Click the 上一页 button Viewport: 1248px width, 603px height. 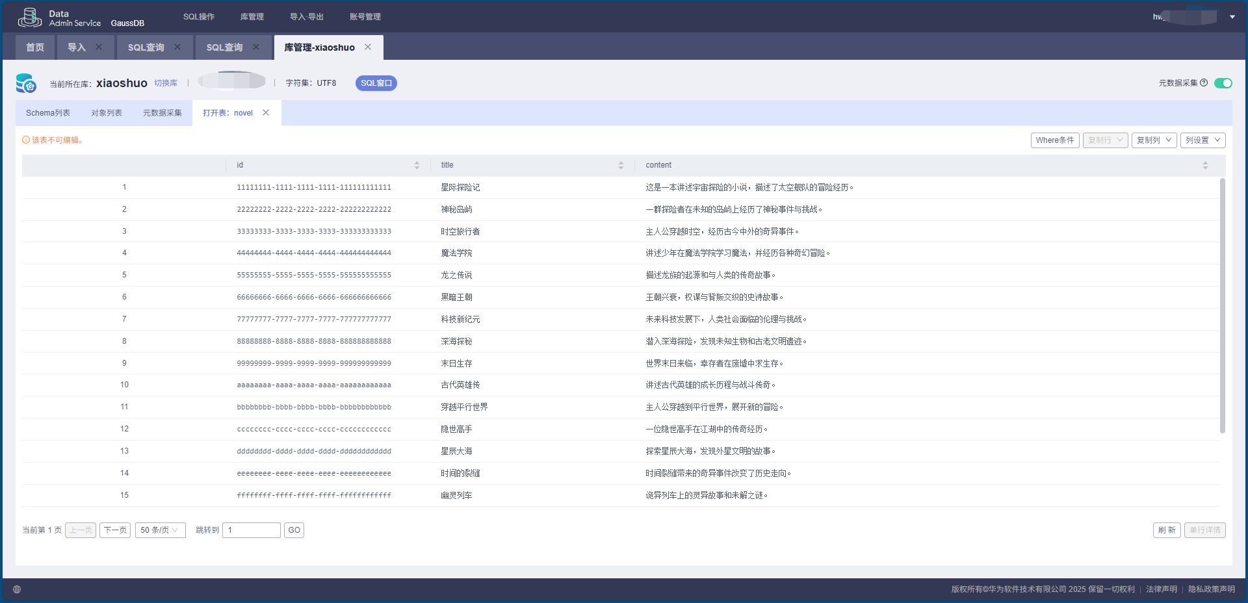point(81,530)
